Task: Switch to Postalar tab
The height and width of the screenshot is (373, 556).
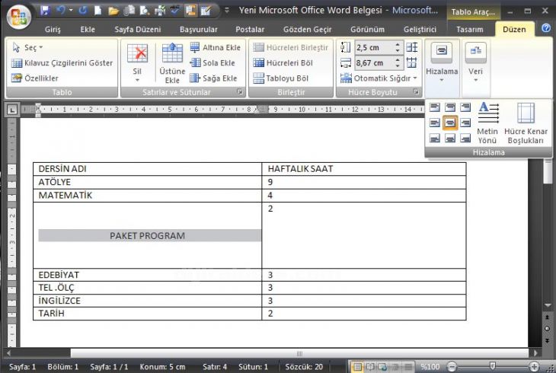Action: pyautogui.click(x=250, y=30)
